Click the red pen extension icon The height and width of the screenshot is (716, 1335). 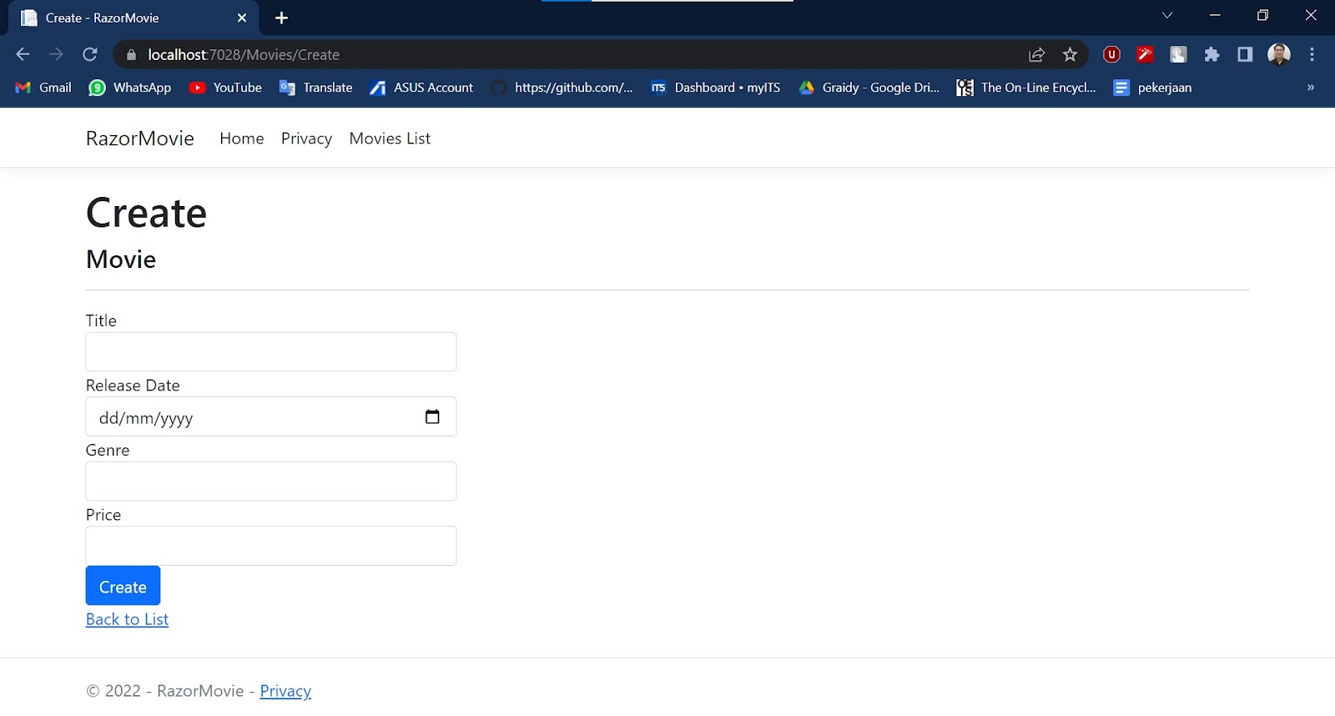pyautogui.click(x=1145, y=54)
